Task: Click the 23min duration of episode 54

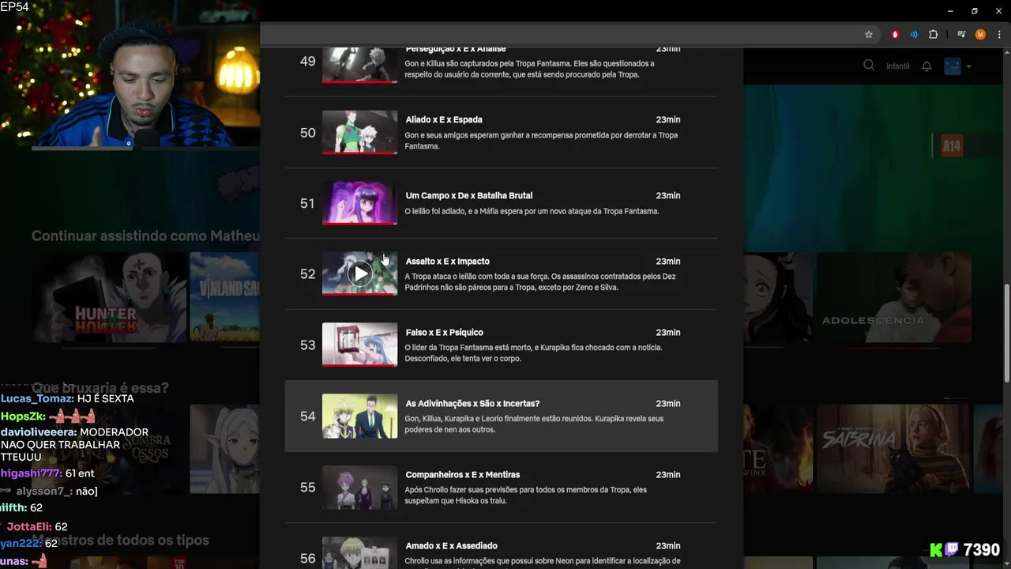Action: (x=668, y=403)
